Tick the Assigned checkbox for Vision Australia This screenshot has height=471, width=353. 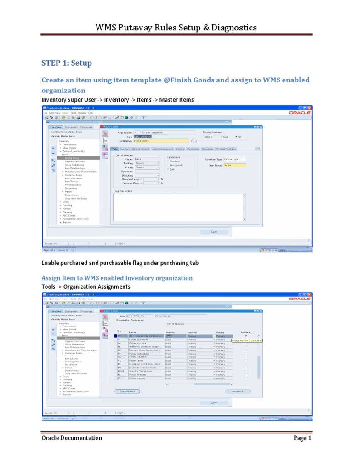tap(246, 343)
